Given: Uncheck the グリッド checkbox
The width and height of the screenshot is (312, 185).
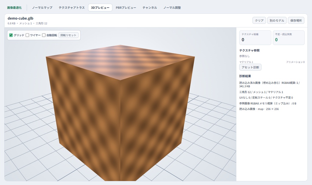Looking at the screenshot, I should click(11, 35).
